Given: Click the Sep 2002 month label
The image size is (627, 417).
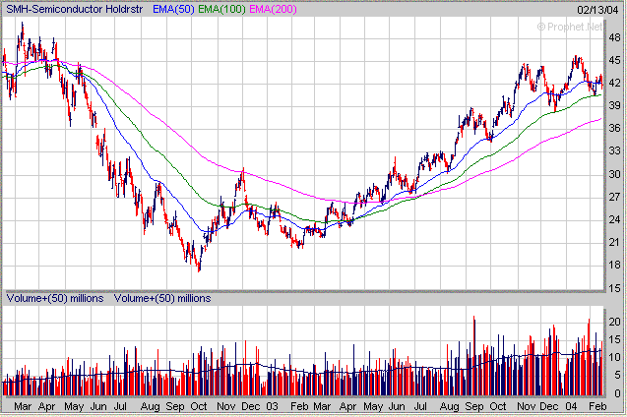Looking at the screenshot, I should pos(175,407).
